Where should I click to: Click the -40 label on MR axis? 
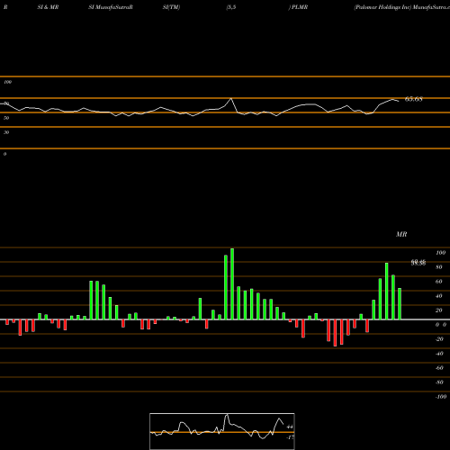439,354
